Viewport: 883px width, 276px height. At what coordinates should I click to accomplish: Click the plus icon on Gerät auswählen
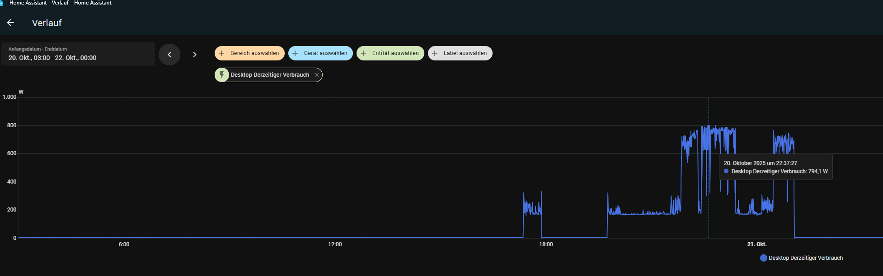tap(295, 53)
